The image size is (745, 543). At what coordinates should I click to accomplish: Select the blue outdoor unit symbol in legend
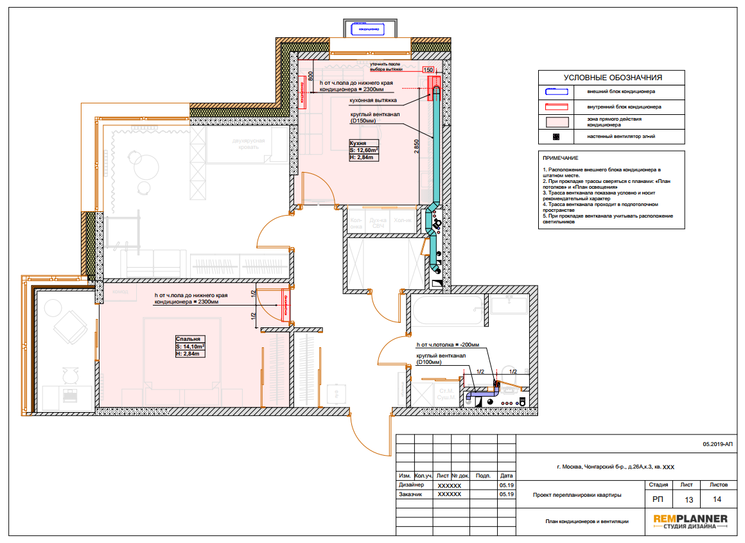coord(556,92)
